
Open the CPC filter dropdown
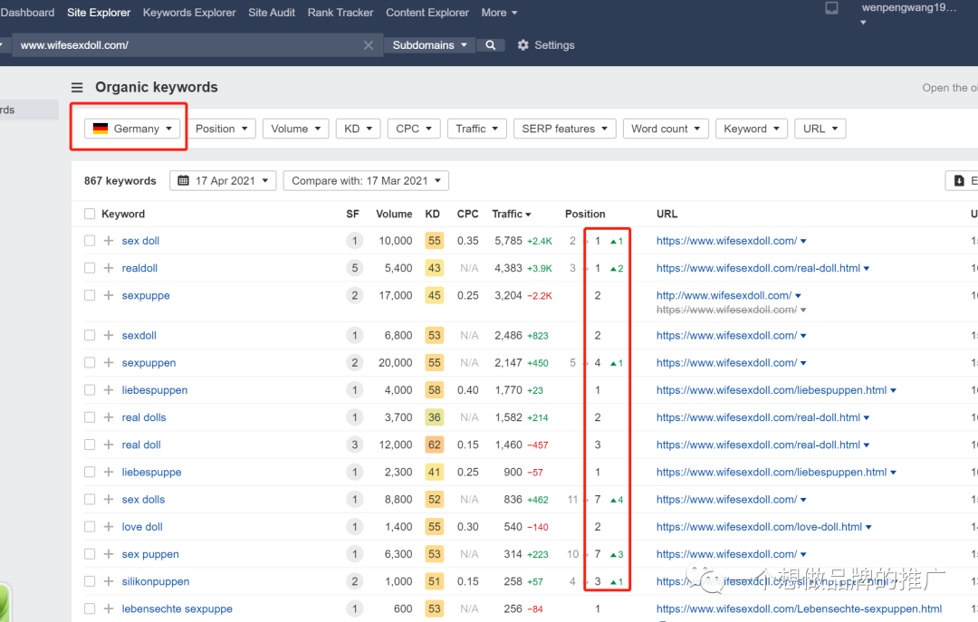click(414, 129)
